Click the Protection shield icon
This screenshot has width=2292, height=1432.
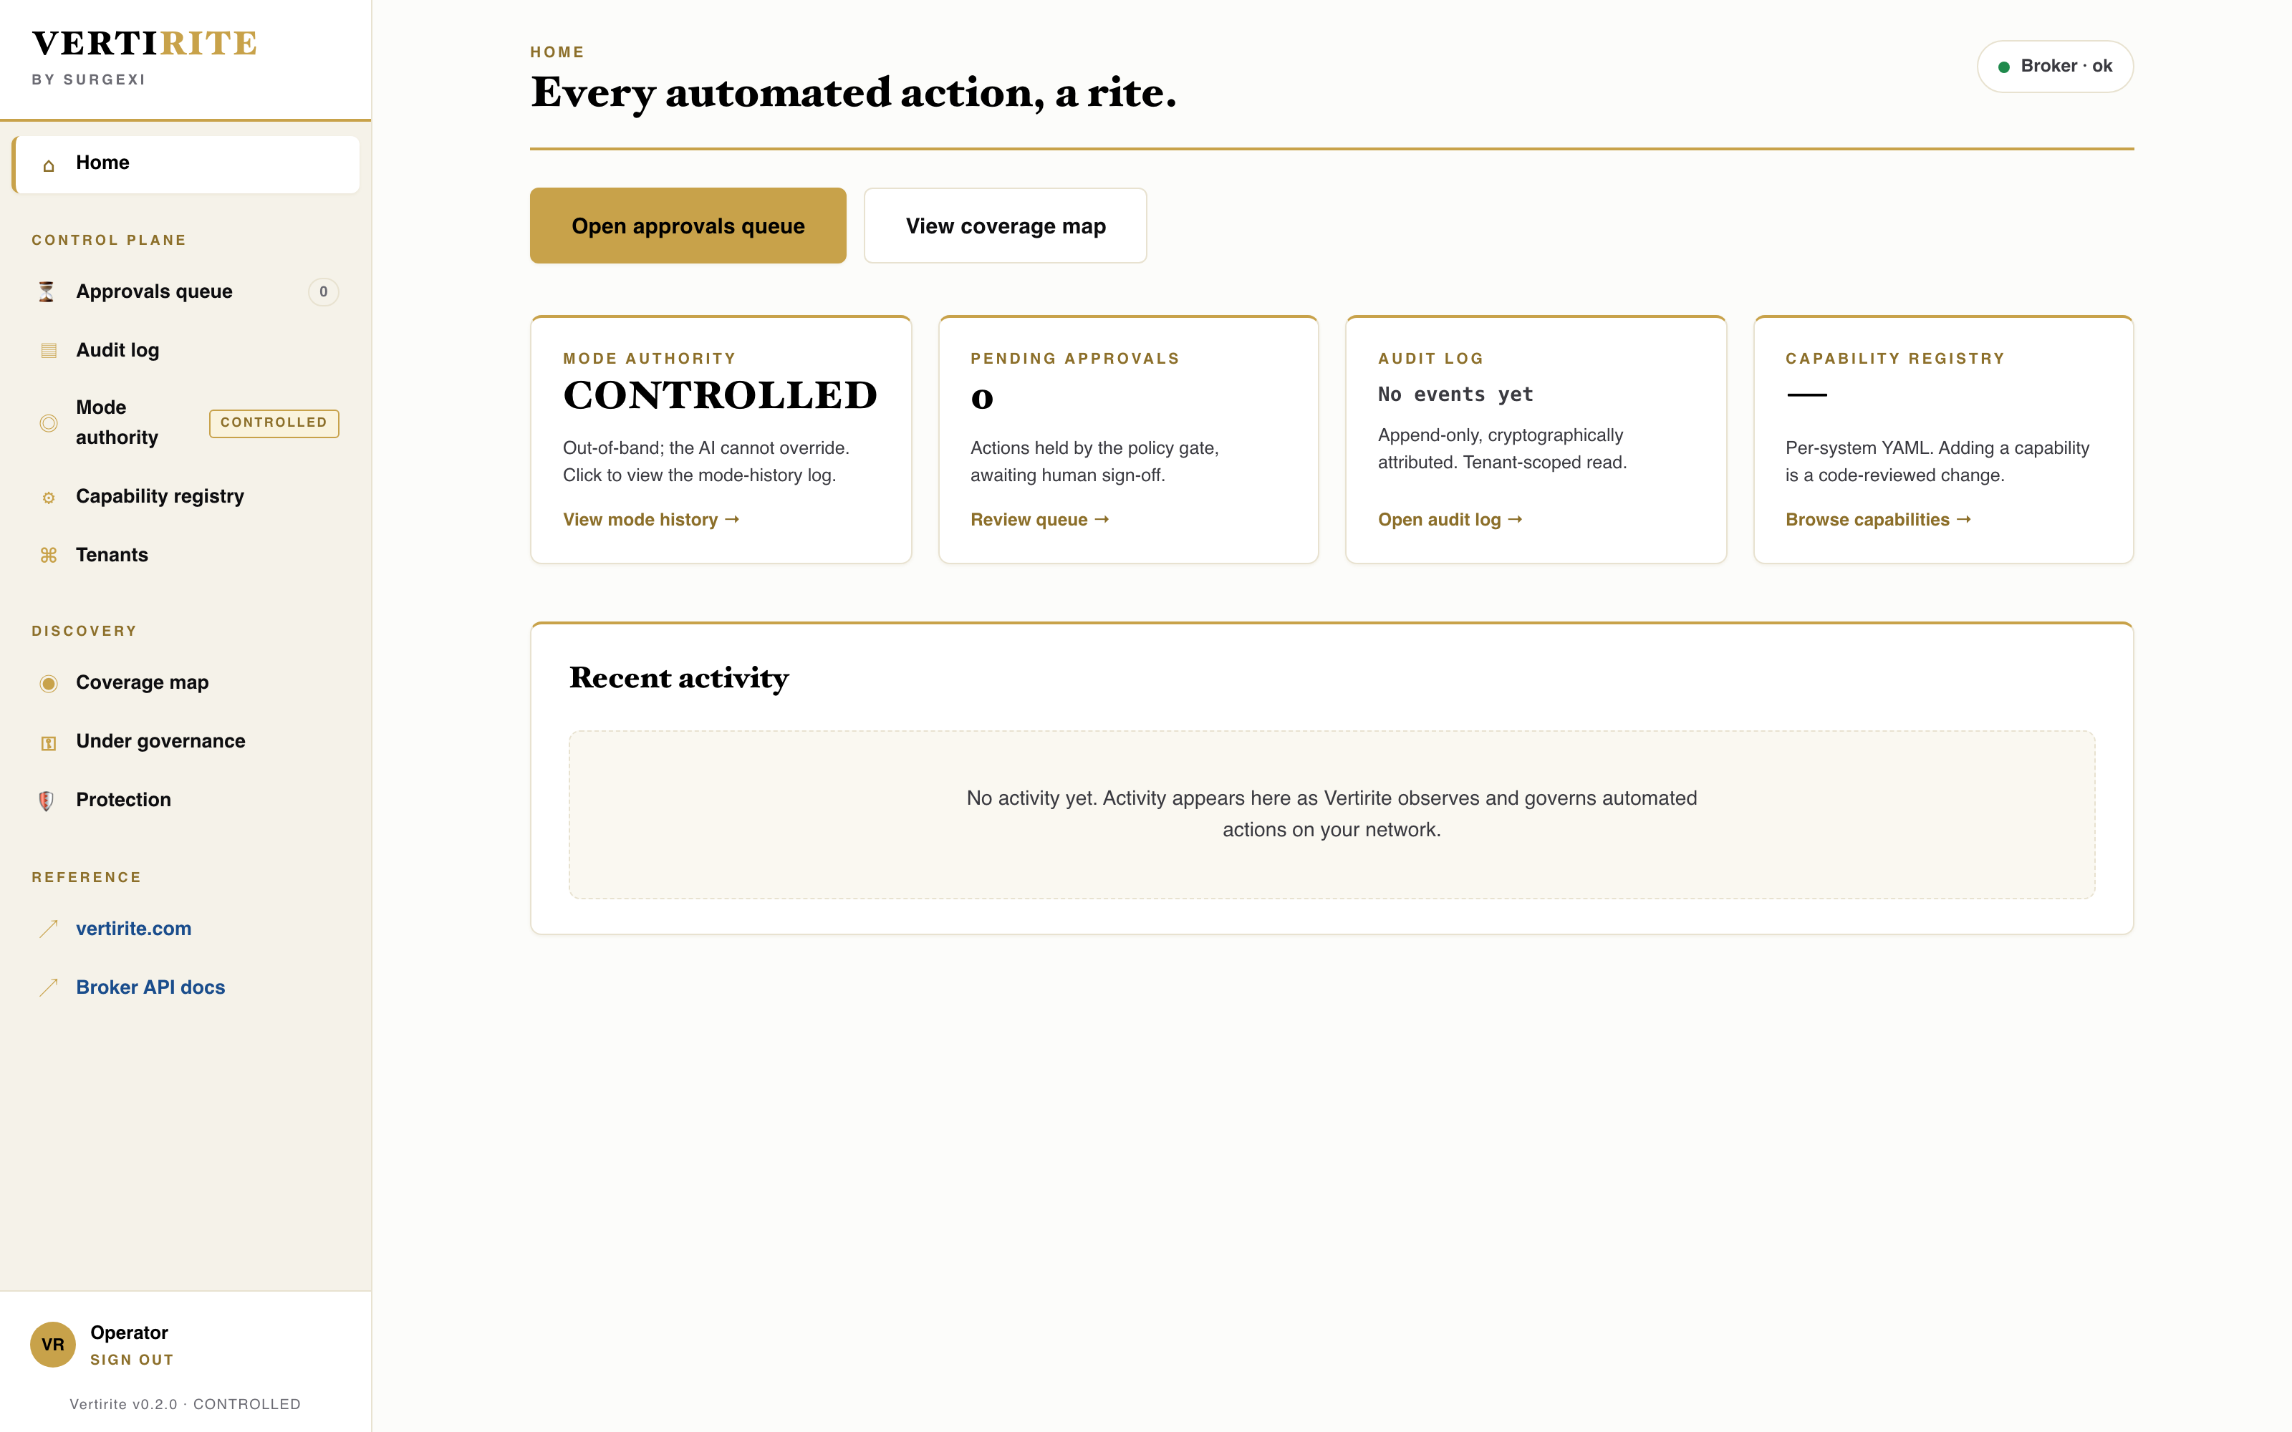(x=47, y=800)
